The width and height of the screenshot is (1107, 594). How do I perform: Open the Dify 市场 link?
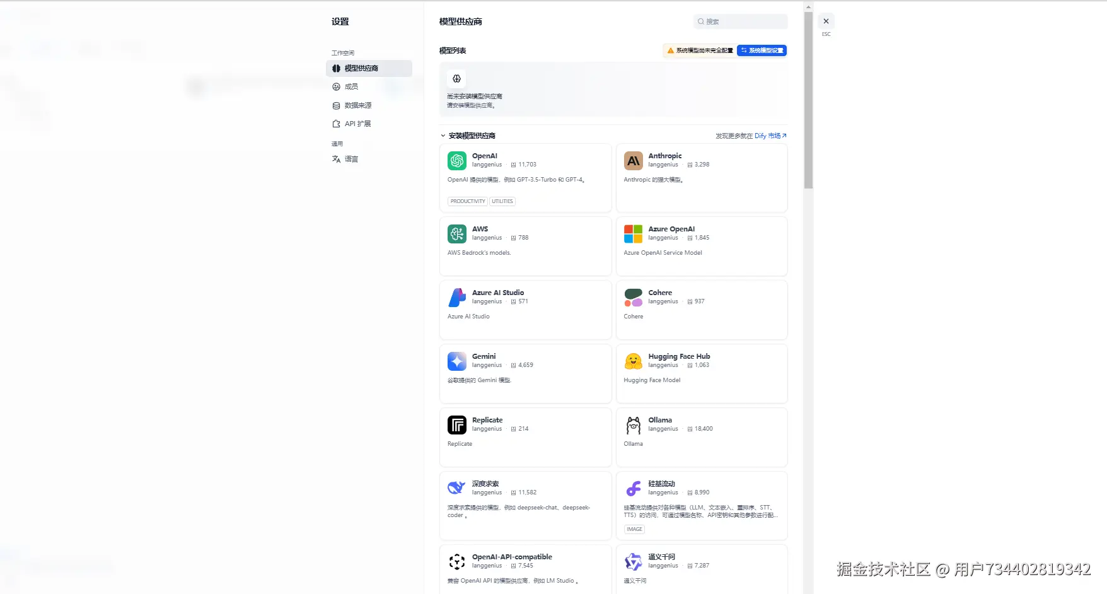click(770, 136)
